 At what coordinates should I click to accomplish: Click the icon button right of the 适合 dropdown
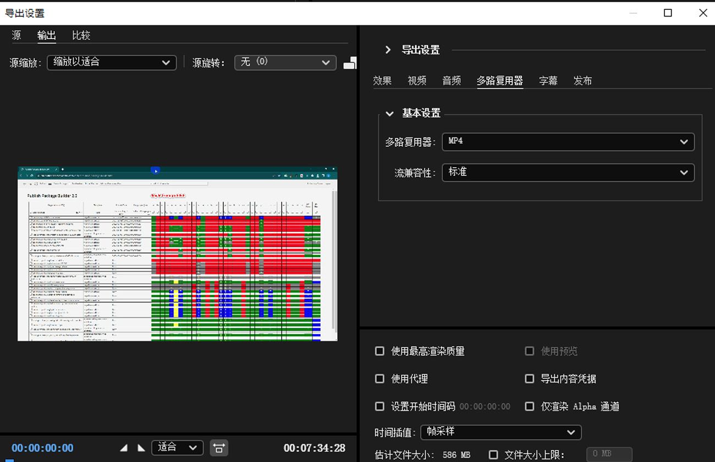click(x=219, y=448)
